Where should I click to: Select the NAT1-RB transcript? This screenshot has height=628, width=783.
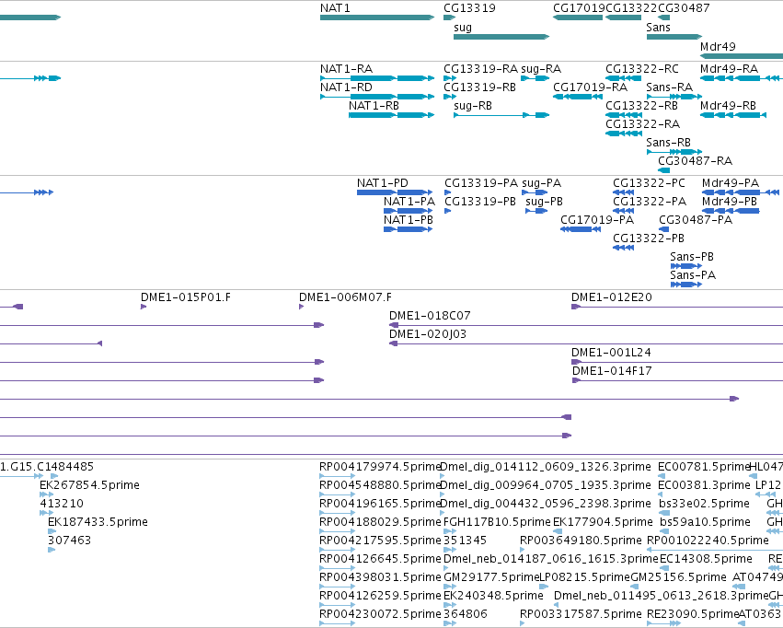click(x=392, y=115)
